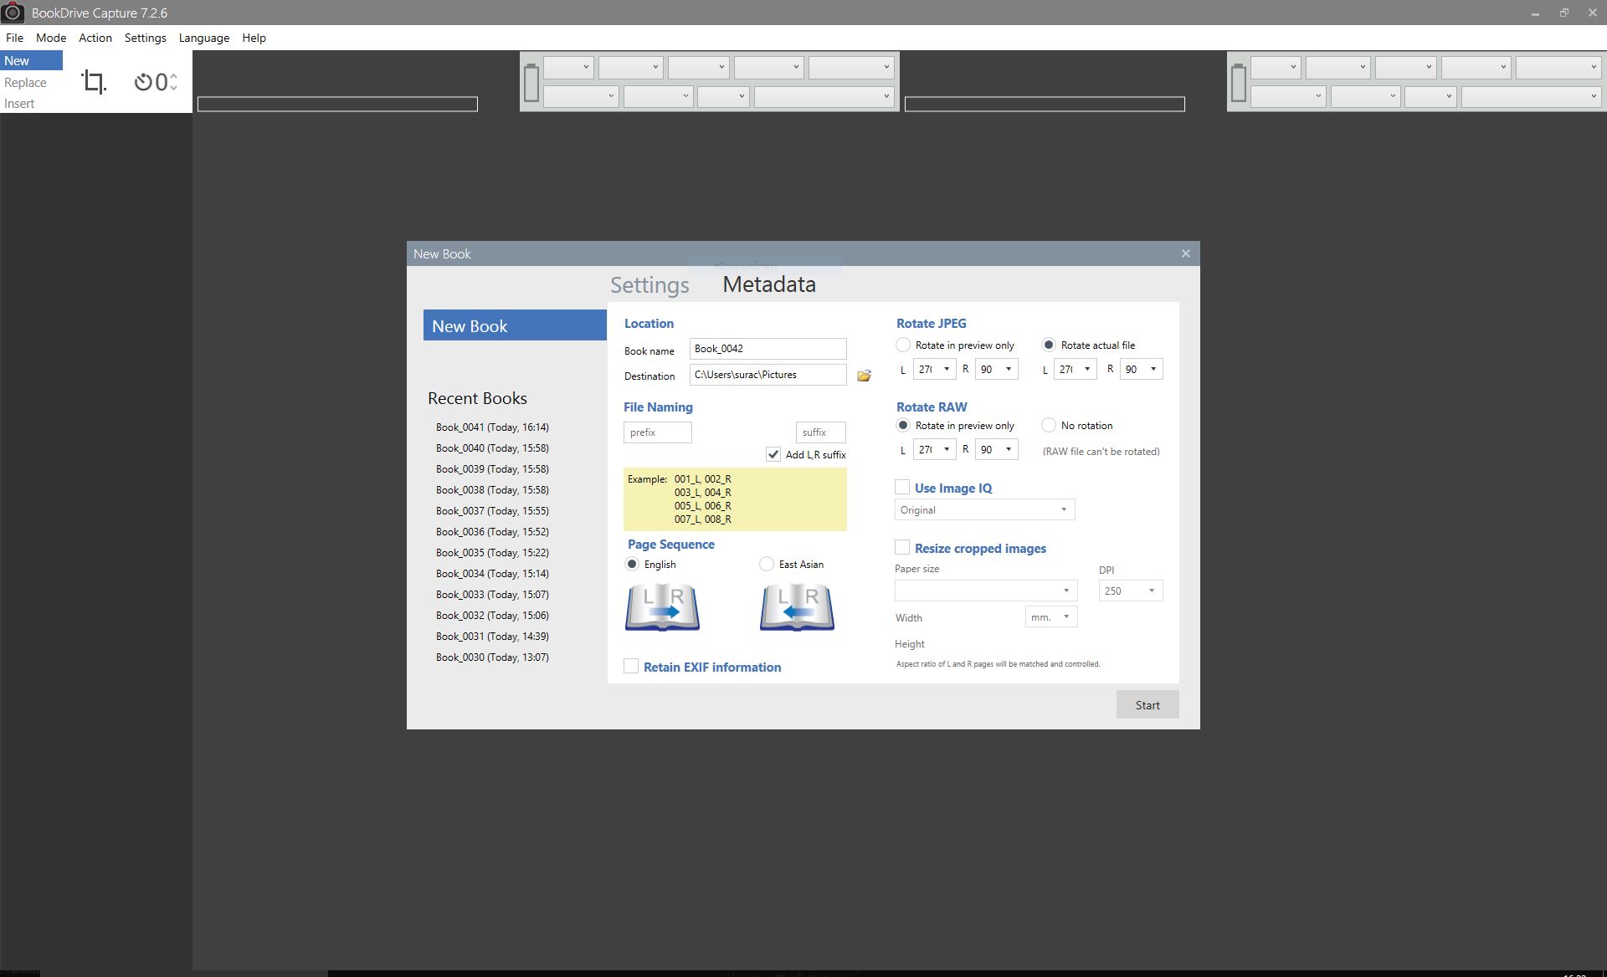The image size is (1607, 977).
Task: Select Rotate actual file radio button
Action: tap(1048, 344)
